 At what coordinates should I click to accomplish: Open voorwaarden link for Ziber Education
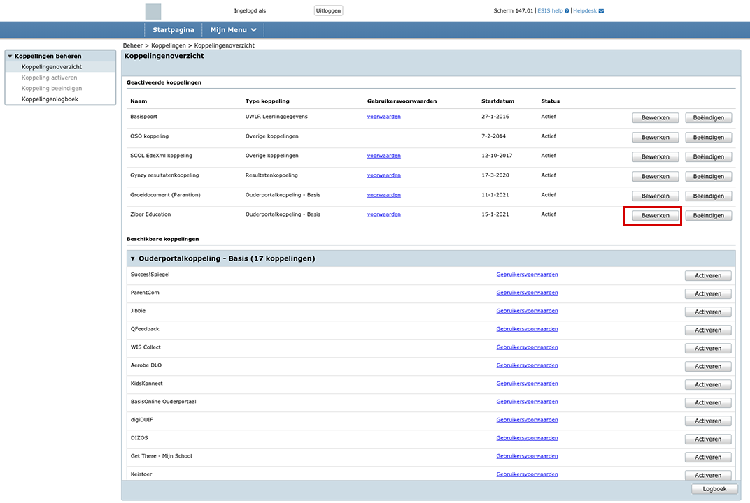tap(383, 214)
